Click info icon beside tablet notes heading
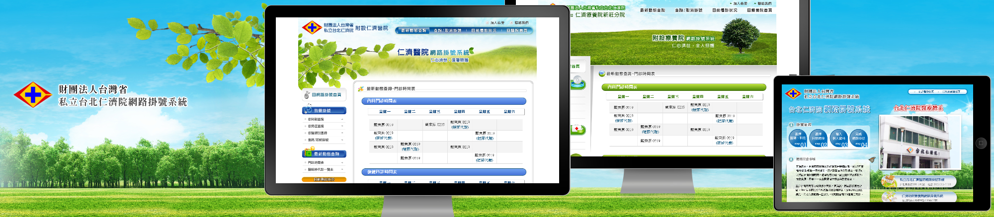 (x=791, y=159)
